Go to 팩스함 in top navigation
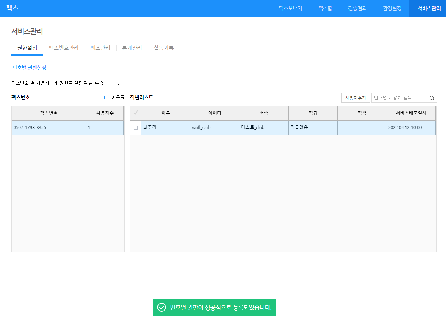The height and width of the screenshot is (316, 446). coord(325,8)
